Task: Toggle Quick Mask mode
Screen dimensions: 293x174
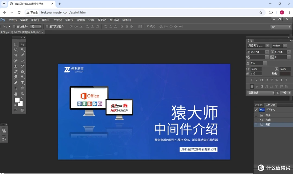Action: [16, 110]
